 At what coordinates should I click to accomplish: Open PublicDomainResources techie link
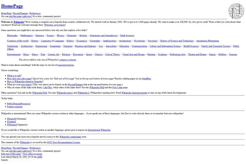[19, 104]
